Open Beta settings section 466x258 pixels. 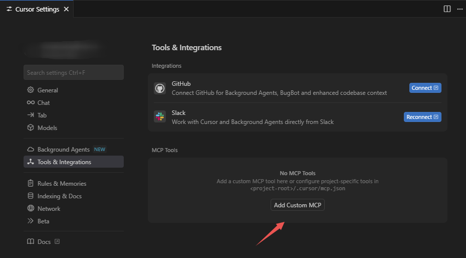[73, 221]
